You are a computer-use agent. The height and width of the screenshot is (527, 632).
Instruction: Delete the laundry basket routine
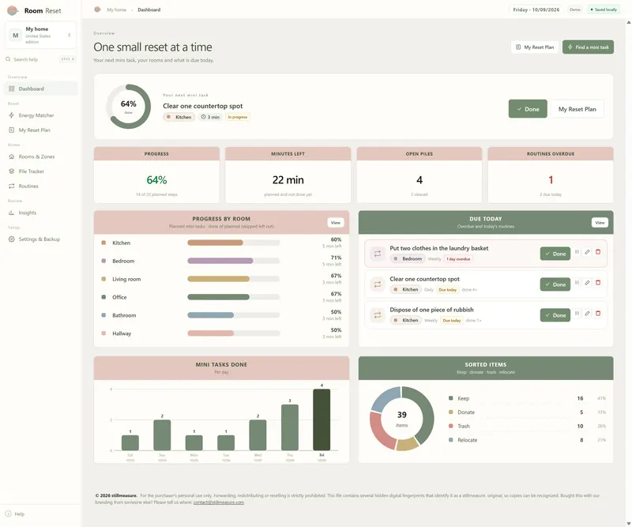(598, 252)
